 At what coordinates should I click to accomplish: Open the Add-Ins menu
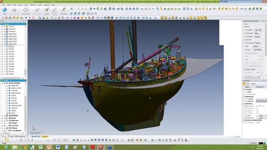(46, 5)
